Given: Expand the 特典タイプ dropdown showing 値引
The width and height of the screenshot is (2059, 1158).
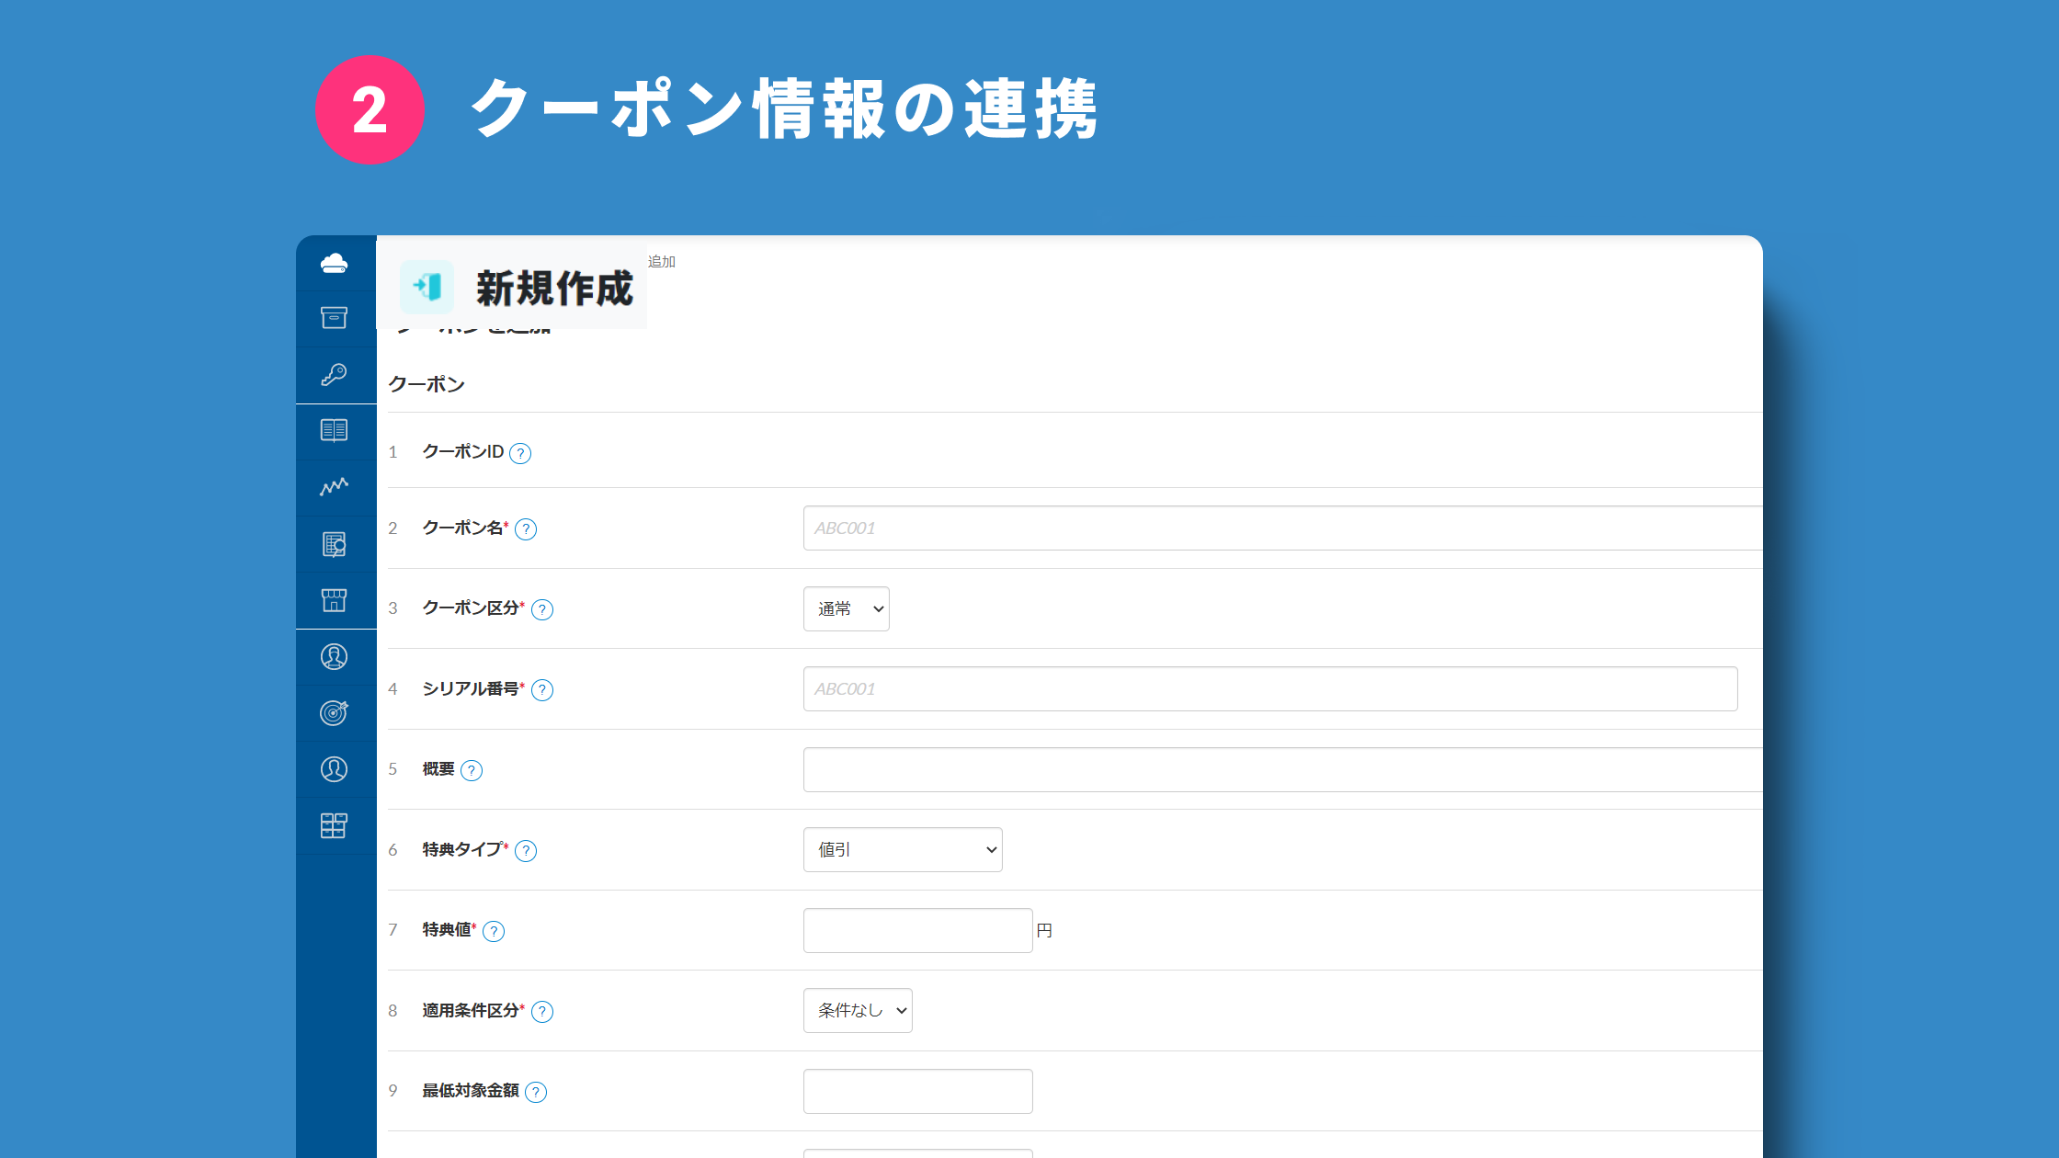Looking at the screenshot, I should [902, 850].
